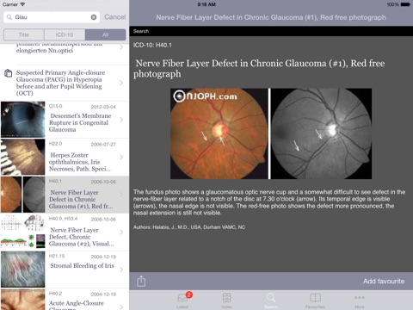This screenshot has width=413, height=310.
Task: Open Herpes Zoster ophthalmicus entry
Action: tap(65, 157)
